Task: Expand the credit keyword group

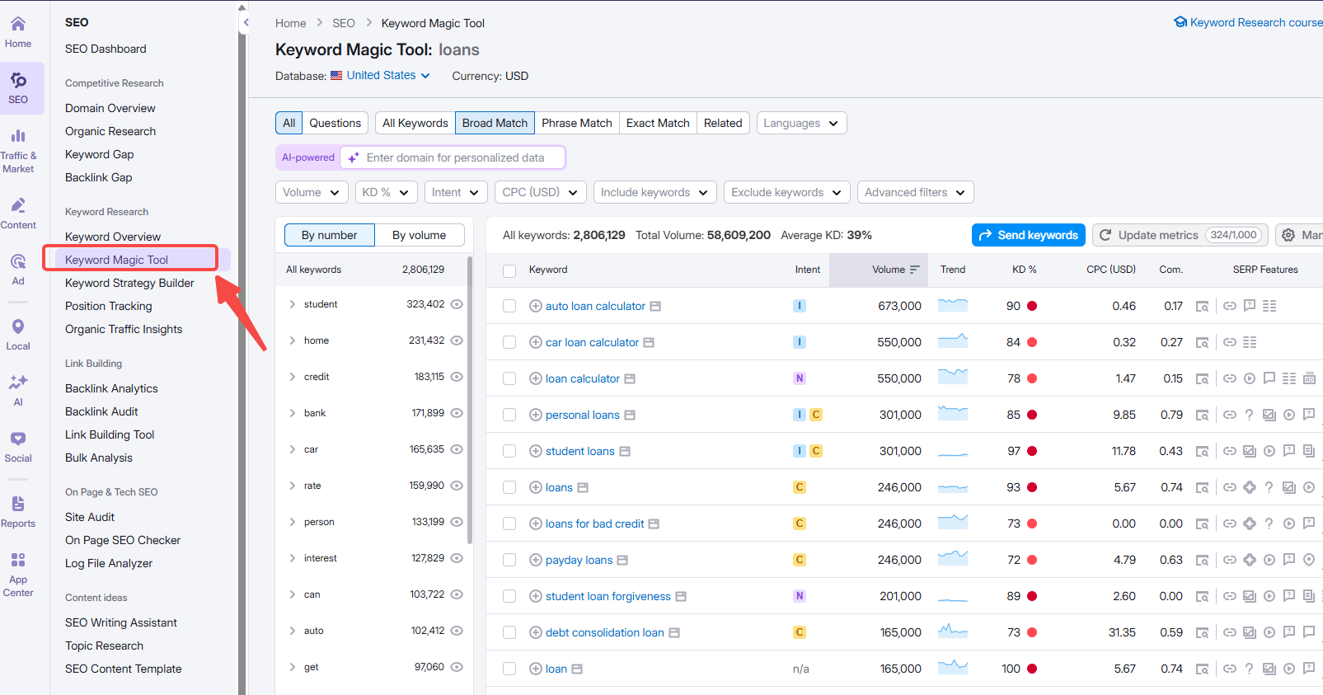Action: [x=293, y=377]
